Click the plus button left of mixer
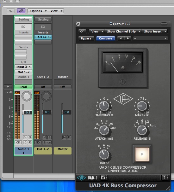The height and width of the screenshot is (192, 174). coord(8,87)
